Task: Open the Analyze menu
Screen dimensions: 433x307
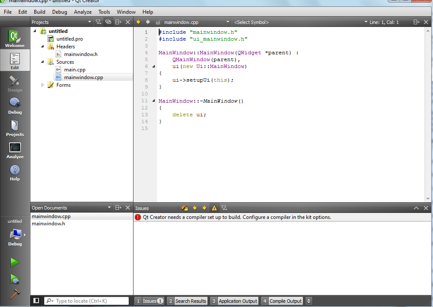Action: [x=83, y=12]
